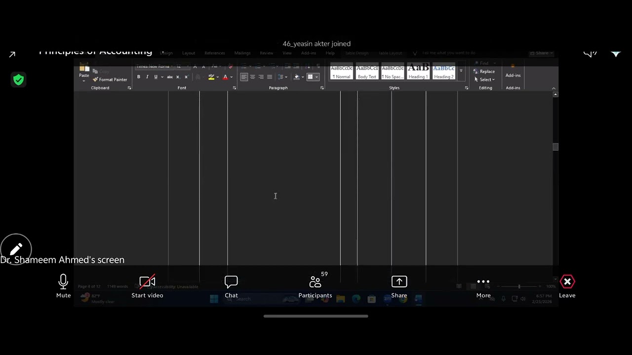Toggle Italic formatting
632x355 pixels.
(x=147, y=77)
